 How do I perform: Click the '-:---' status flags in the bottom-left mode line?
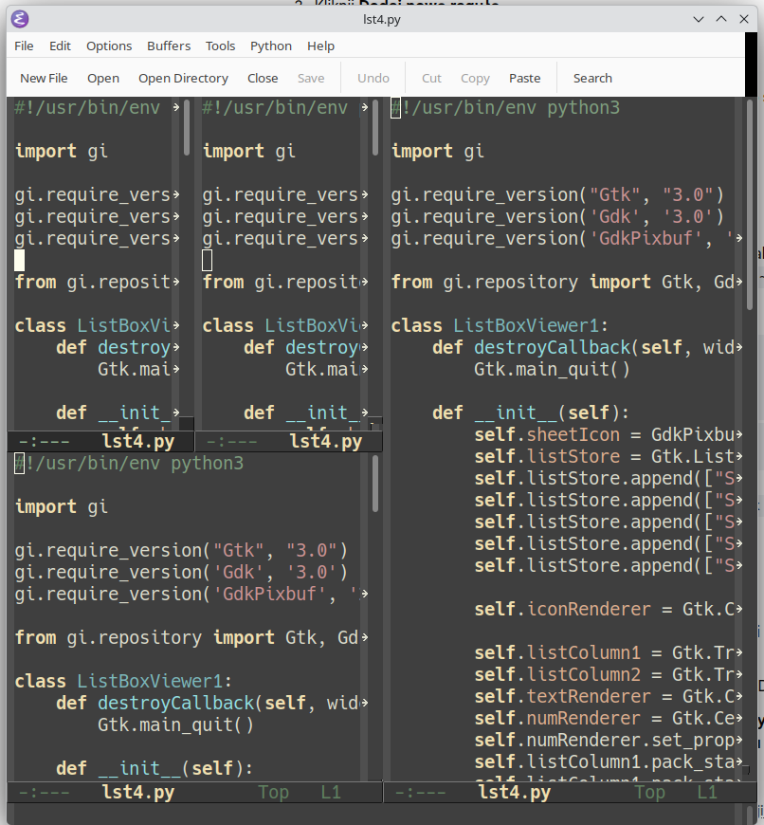[44, 793]
